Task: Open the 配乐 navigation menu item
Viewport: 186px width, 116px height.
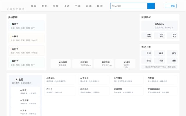Action: (x=44, y=6)
